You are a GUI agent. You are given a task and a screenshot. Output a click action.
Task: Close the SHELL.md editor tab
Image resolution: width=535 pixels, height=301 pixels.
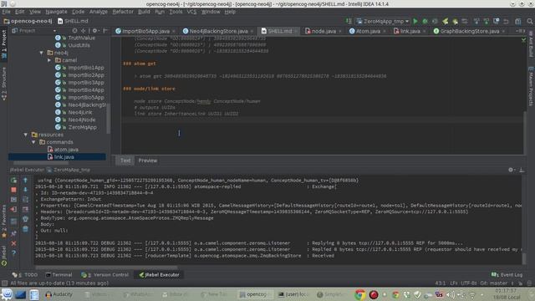(296, 32)
